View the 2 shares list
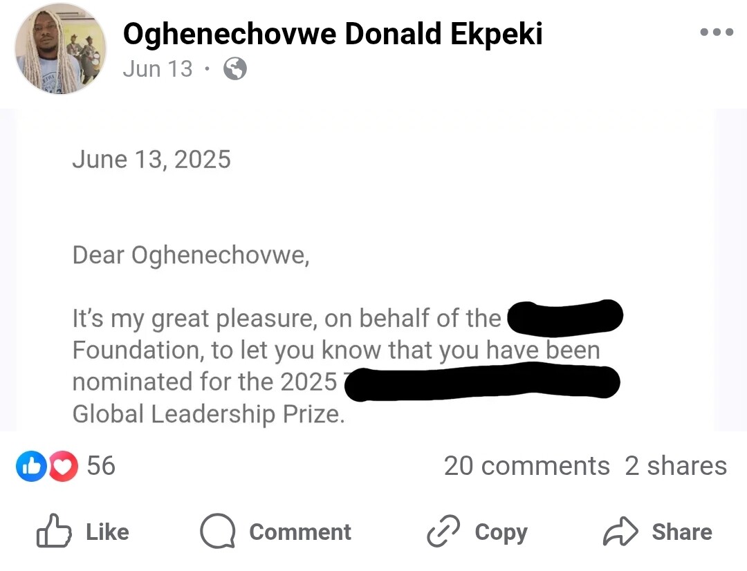The width and height of the screenshot is (747, 571). click(676, 466)
